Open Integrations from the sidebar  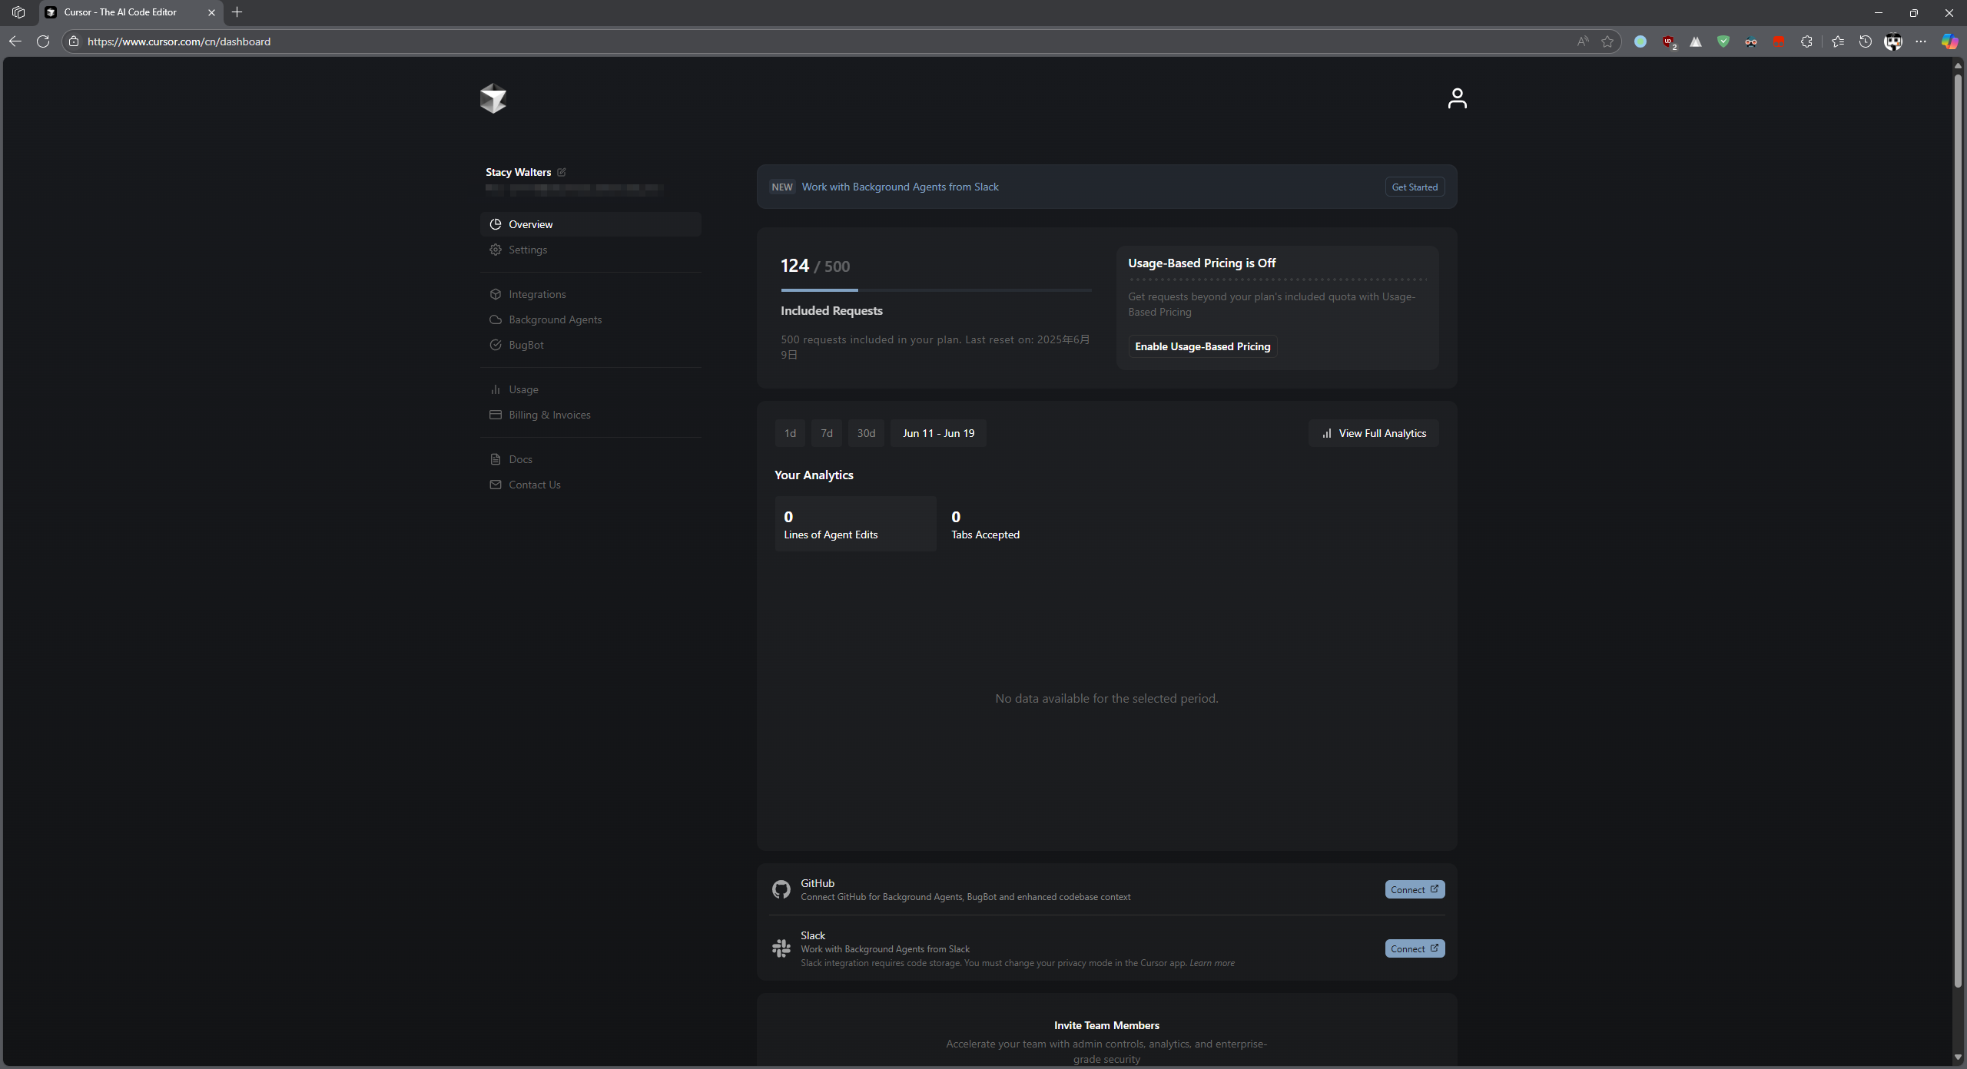pos(590,294)
